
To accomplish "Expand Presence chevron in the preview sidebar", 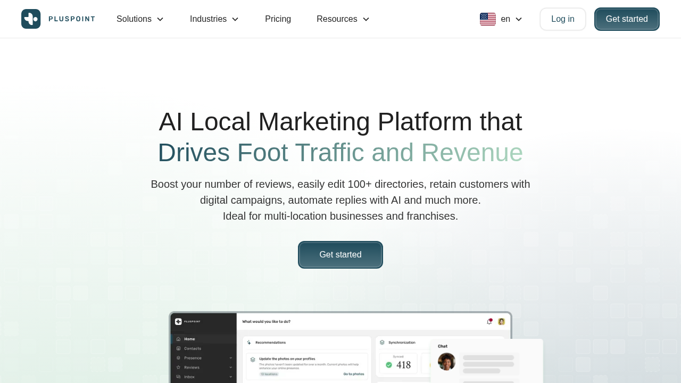I will pyautogui.click(x=231, y=358).
